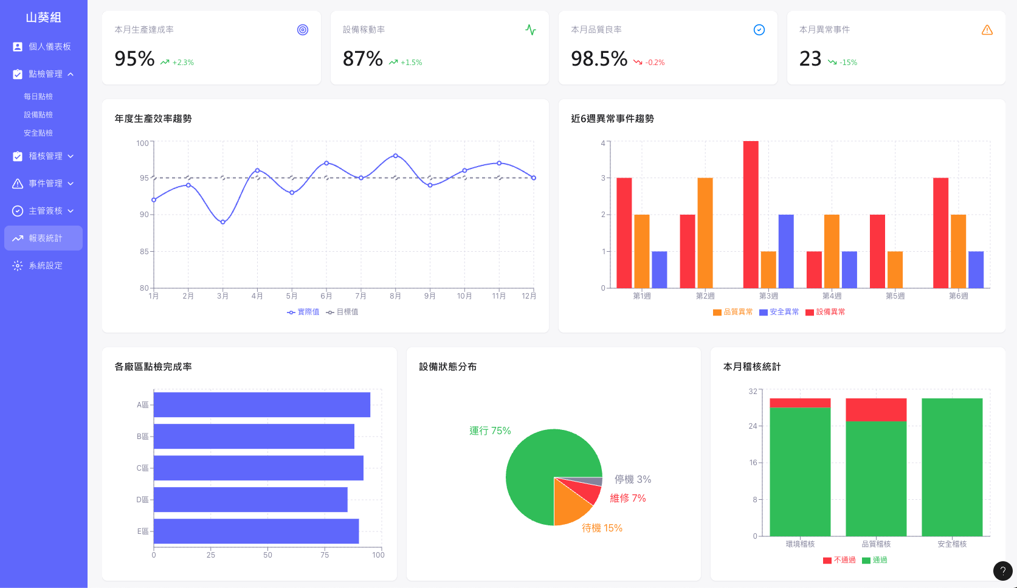Click the 個人儀表板 person icon in sidebar
The height and width of the screenshot is (588, 1017).
click(18, 47)
